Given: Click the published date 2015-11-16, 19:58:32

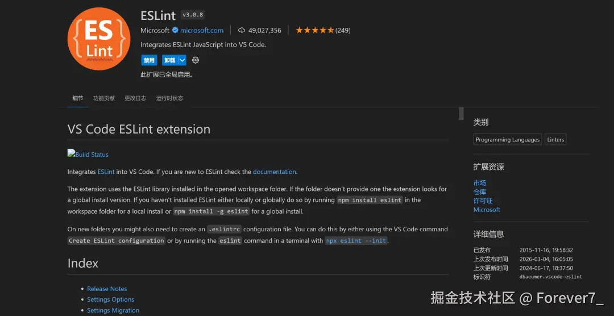Looking at the screenshot, I should 546,250.
